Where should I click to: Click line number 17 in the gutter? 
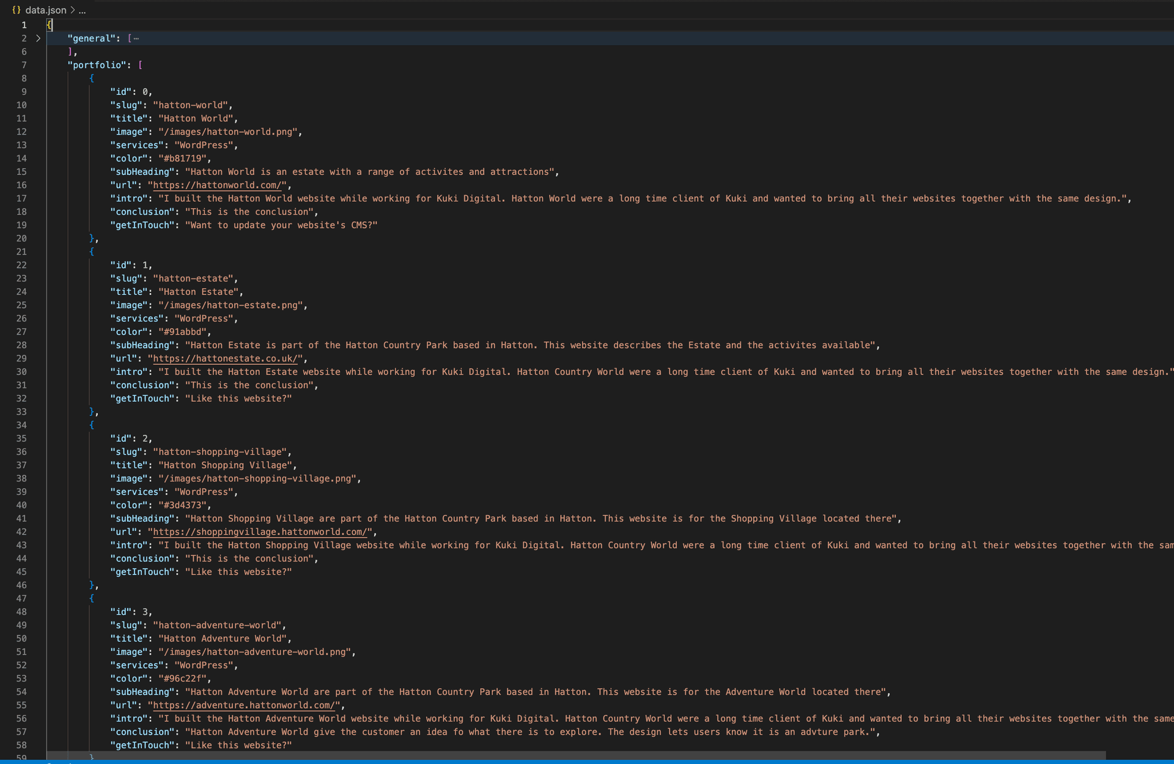(x=22, y=199)
